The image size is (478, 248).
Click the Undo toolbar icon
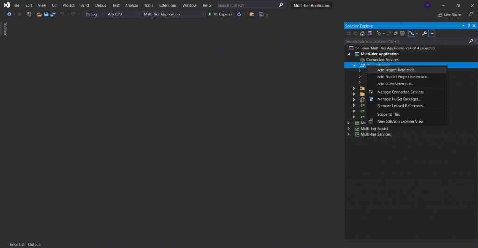tap(62, 14)
